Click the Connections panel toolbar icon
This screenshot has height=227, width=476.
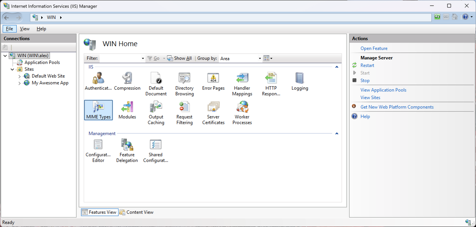click(x=5, y=47)
